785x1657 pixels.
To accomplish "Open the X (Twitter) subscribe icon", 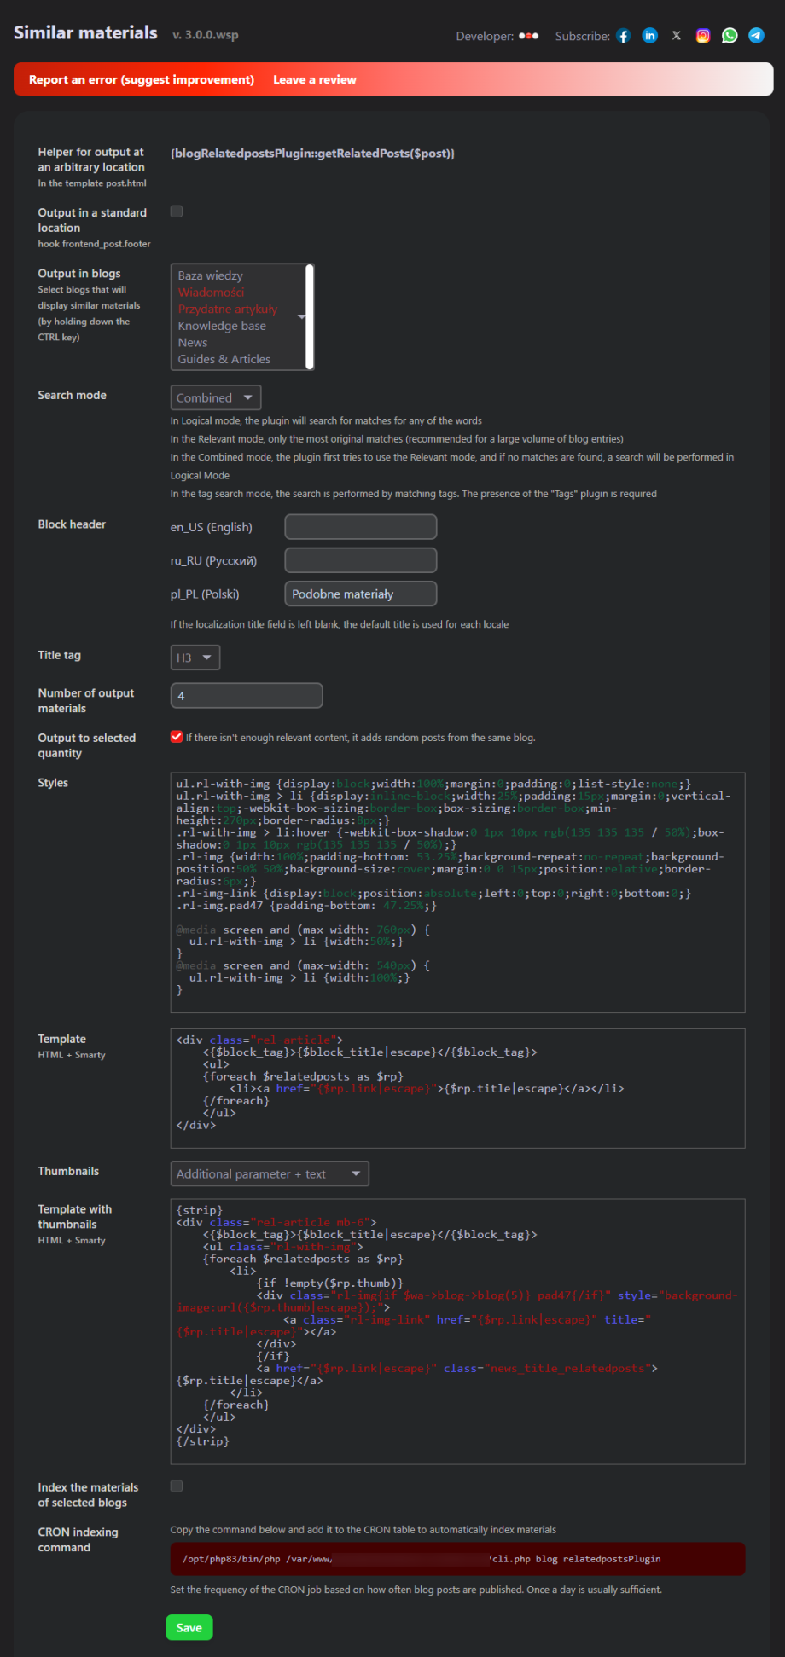I will (x=677, y=36).
